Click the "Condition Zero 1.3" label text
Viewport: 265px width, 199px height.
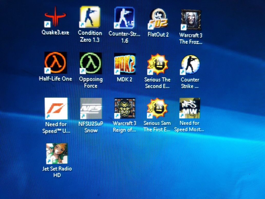(x=90, y=36)
